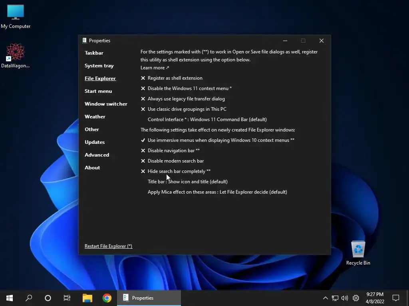
Task: Open the DataWagon desktop shortcut
Action: click(x=16, y=55)
